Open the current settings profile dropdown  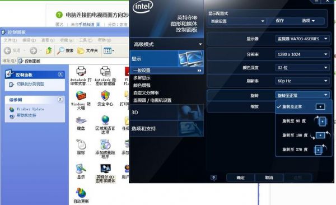pyautogui.click(x=237, y=21)
